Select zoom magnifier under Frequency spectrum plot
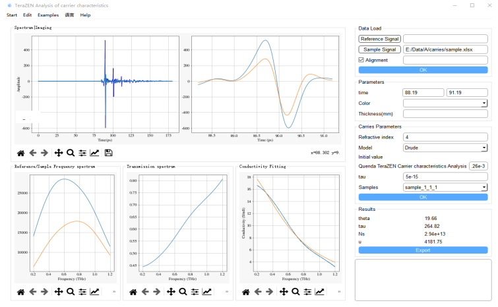498x307 pixels. pyautogui.click(x=69, y=292)
